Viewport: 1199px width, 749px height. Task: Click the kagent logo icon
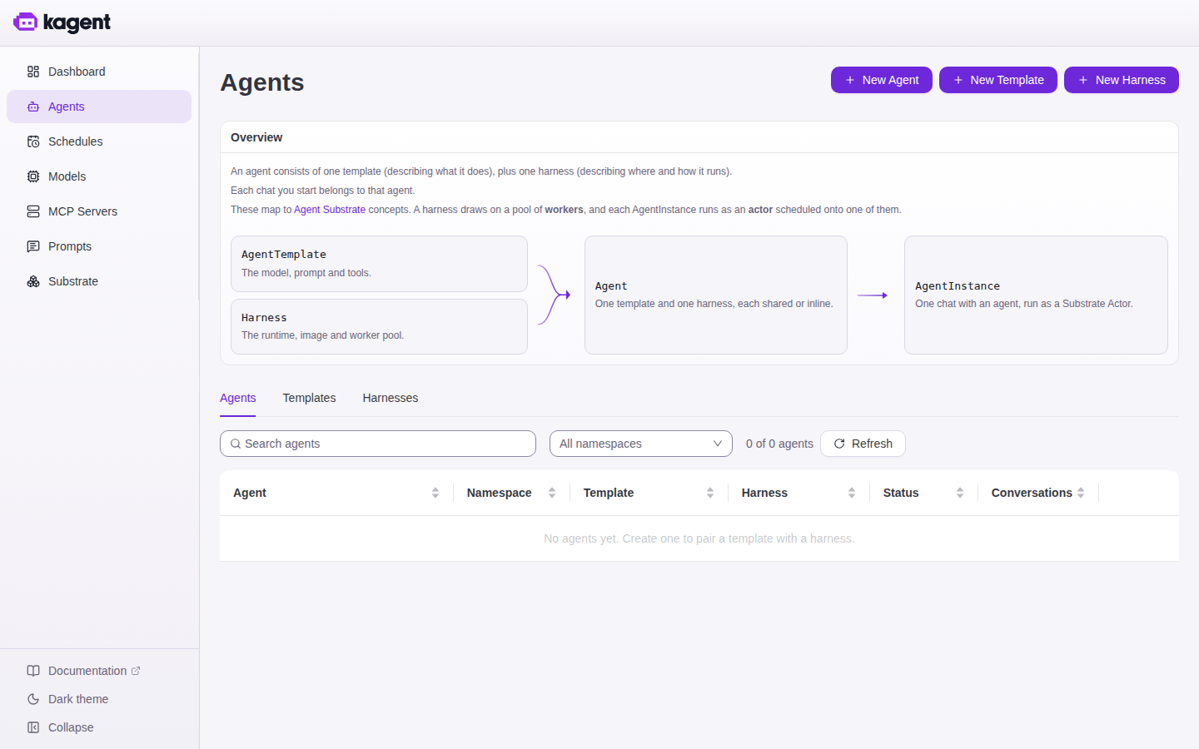(x=25, y=22)
